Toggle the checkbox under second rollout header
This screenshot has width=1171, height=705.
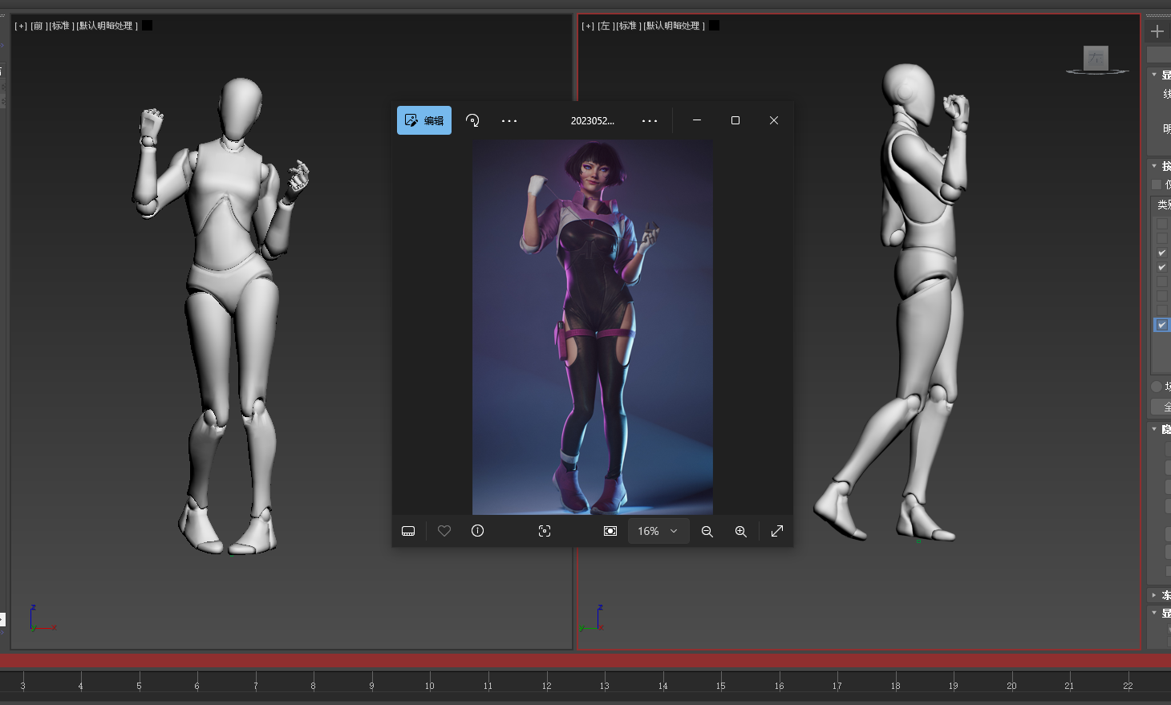[x=1157, y=184]
